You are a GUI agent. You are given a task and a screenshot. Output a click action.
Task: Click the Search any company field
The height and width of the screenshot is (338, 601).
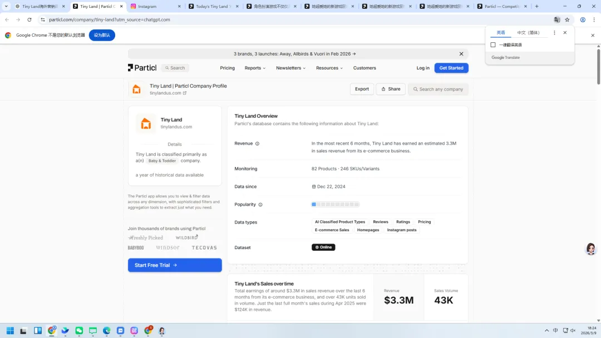(439, 89)
